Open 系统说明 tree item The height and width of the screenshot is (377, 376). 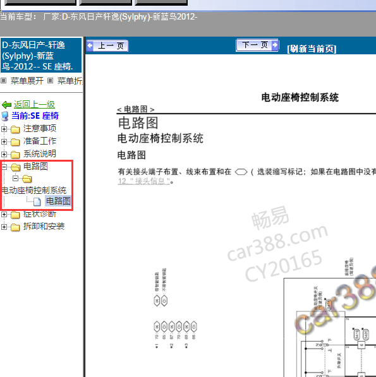[40, 153]
